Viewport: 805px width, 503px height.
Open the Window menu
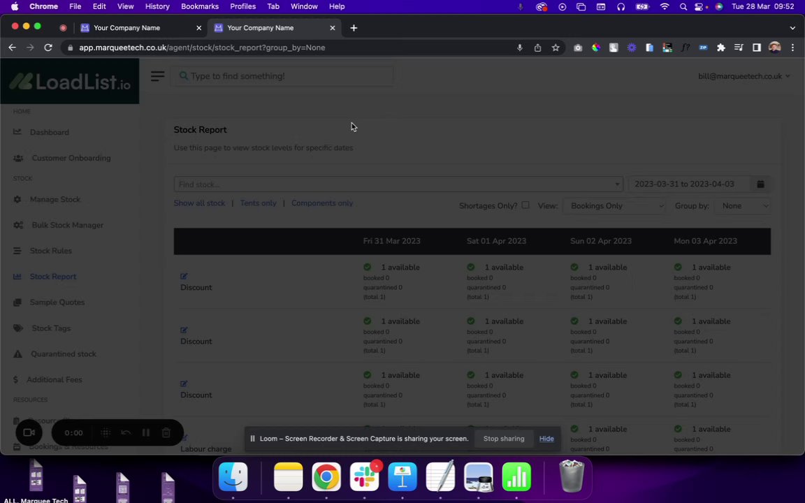(304, 7)
